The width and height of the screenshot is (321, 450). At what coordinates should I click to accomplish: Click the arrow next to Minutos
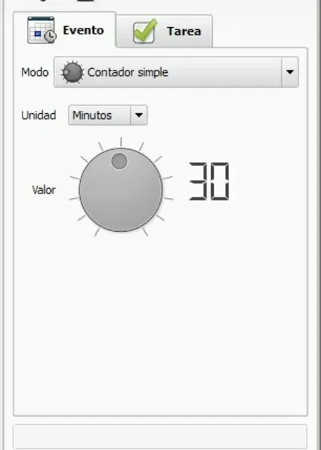[139, 115]
